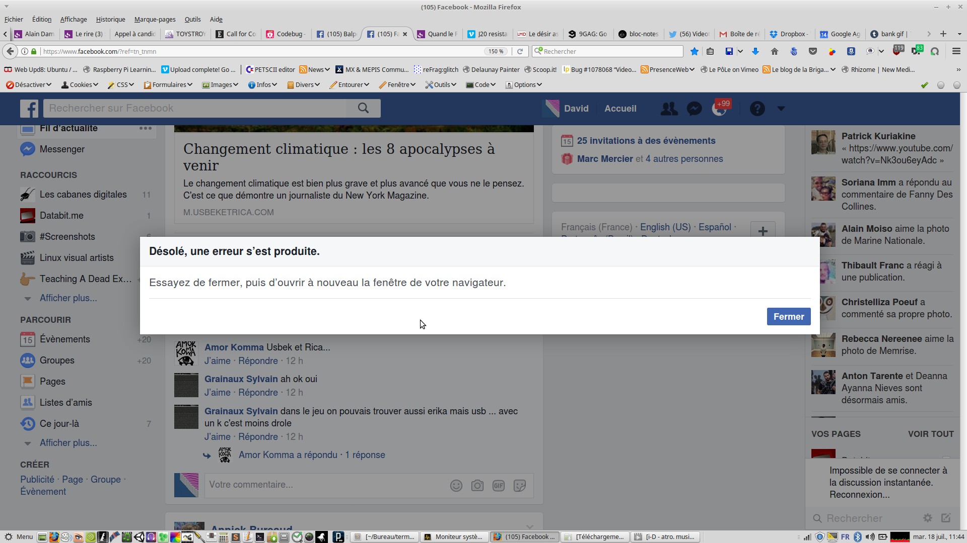Image resolution: width=967 pixels, height=543 pixels.
Task: Click the Facebook search magnifier icon
Action: point(363,108)
